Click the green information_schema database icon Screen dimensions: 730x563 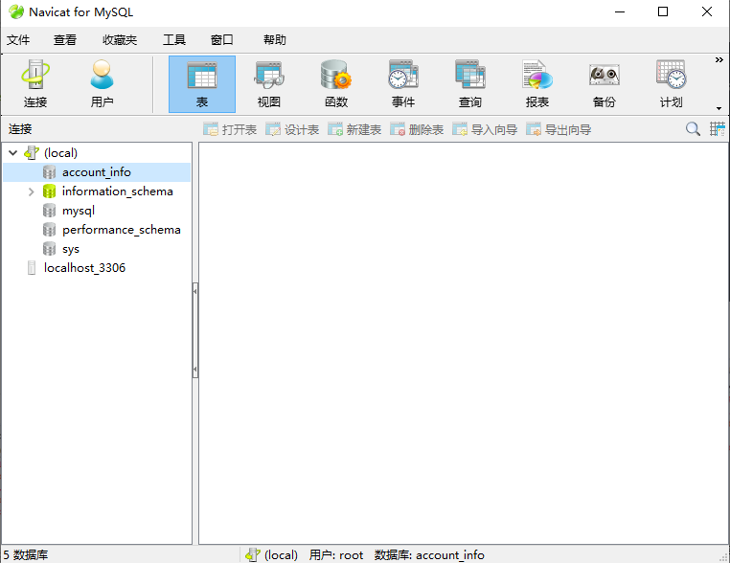pos(50,191)
